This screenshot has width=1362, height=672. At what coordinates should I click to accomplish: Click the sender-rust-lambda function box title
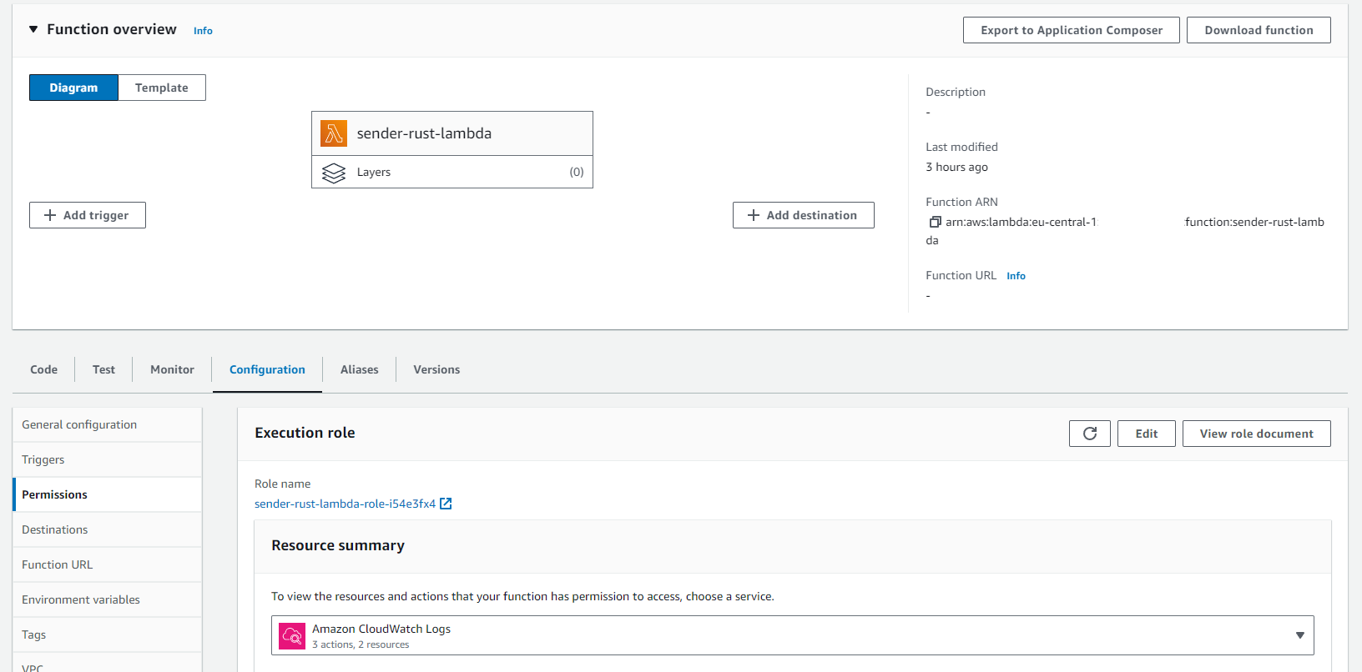point(424,133)
